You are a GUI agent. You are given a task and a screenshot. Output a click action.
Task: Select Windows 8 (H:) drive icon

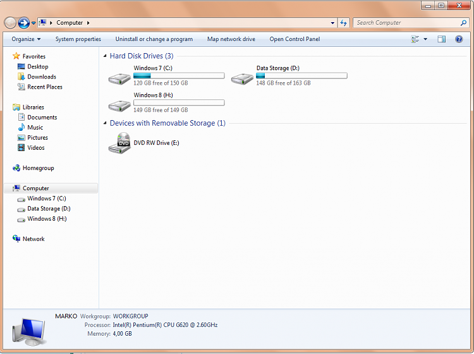(x=119, y=106)
